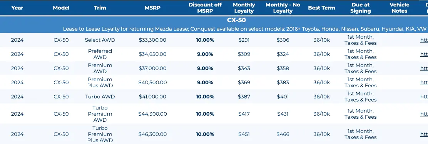The height and width of the screenshot is (144, 428).
Task: Click the Year column header
Action: (x=17, y=8)
